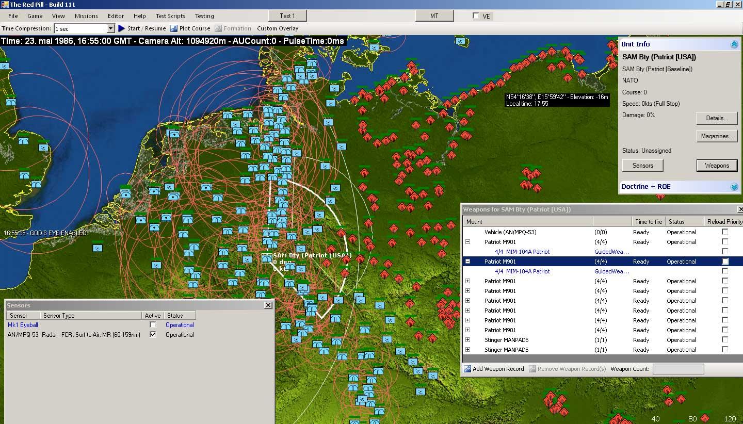Click The Red Pill application title icon
743x424 pixels.
[5, 4]
